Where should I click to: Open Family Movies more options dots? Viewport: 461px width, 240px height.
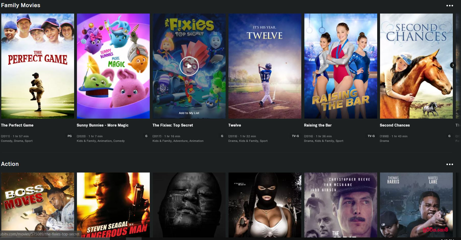pyautogui.click(x=450, y=6)
